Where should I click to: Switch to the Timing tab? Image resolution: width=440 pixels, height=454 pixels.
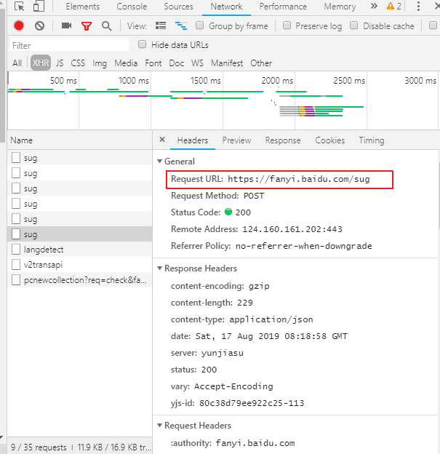(x=372, y=140)
